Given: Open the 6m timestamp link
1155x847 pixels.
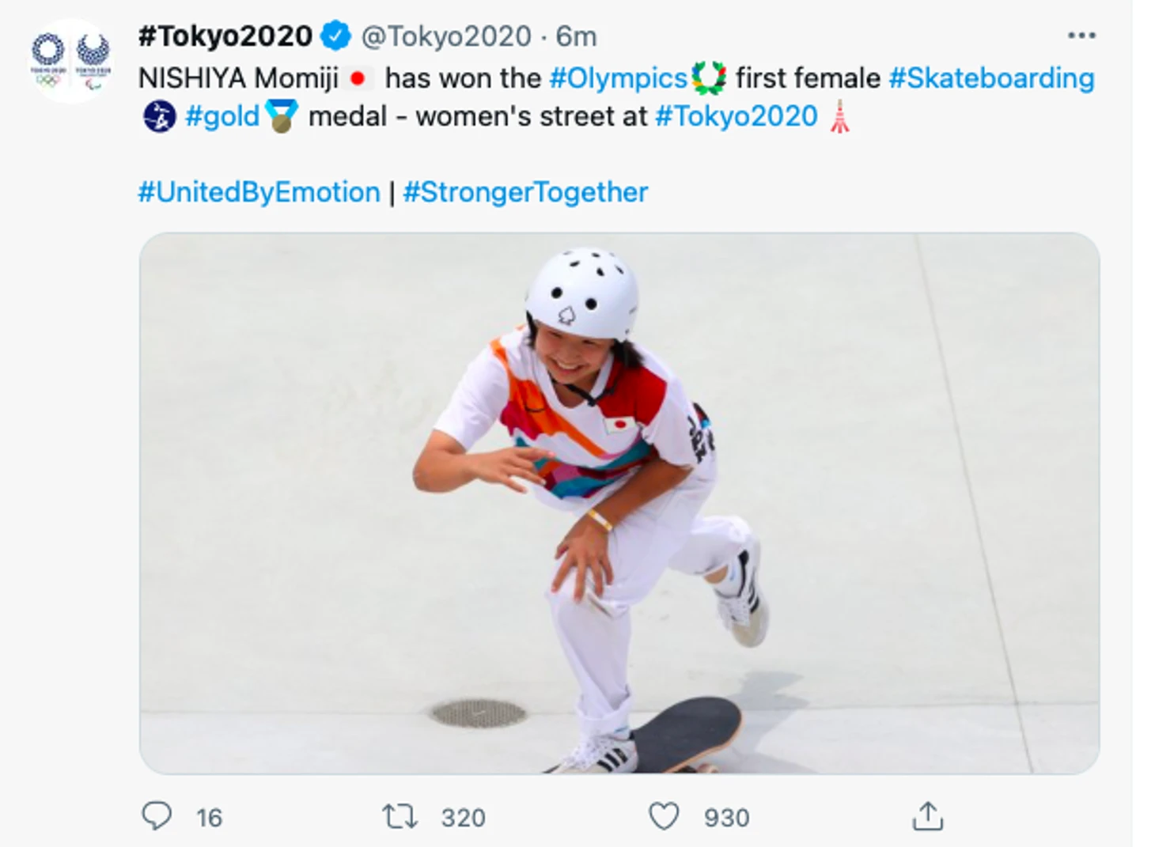Looking at the screenshot, I should (x=576, y=36).
